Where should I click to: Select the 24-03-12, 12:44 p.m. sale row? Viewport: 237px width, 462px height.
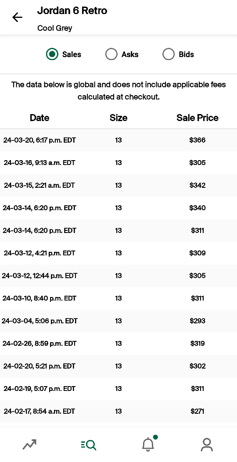click(x=118, y=276)
